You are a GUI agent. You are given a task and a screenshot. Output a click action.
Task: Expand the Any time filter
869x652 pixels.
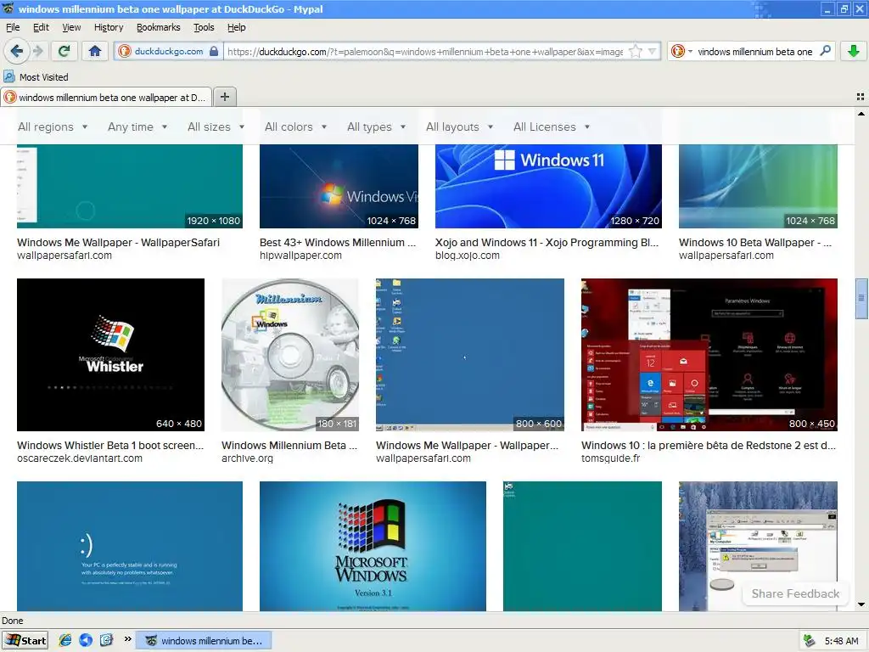coord(137,127)
